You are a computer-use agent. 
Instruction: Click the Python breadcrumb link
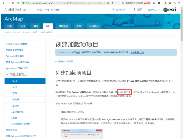16,32
